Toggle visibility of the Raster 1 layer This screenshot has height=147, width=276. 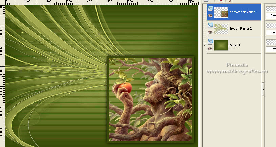[210, 49]
